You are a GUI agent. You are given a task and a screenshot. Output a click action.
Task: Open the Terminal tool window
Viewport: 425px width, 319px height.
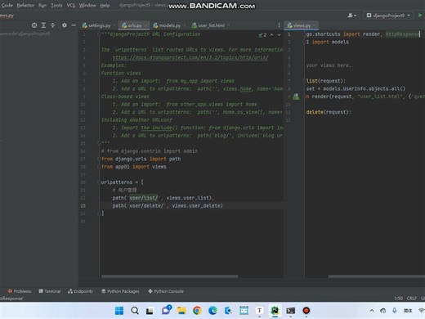(50, 291)
